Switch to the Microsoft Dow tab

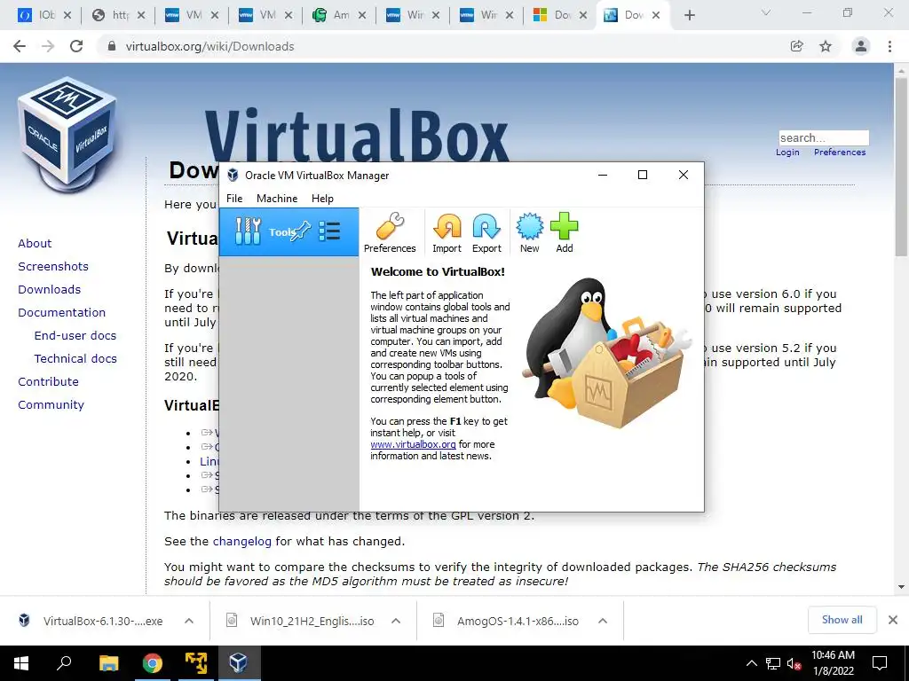559,15
